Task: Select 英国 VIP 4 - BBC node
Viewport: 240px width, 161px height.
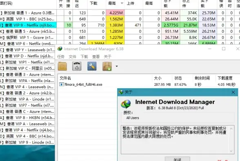Action: 27,136
